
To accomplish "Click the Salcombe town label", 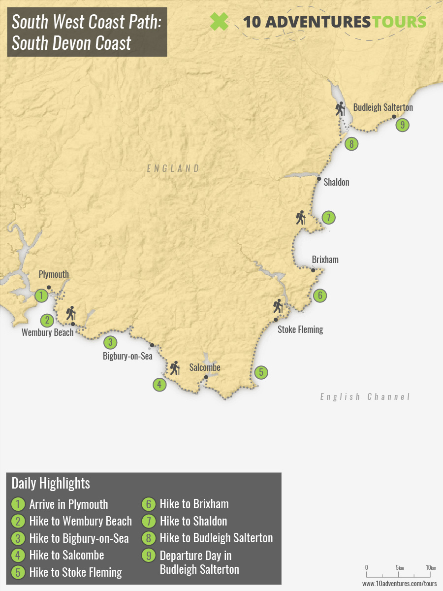I will click(205, 367).
